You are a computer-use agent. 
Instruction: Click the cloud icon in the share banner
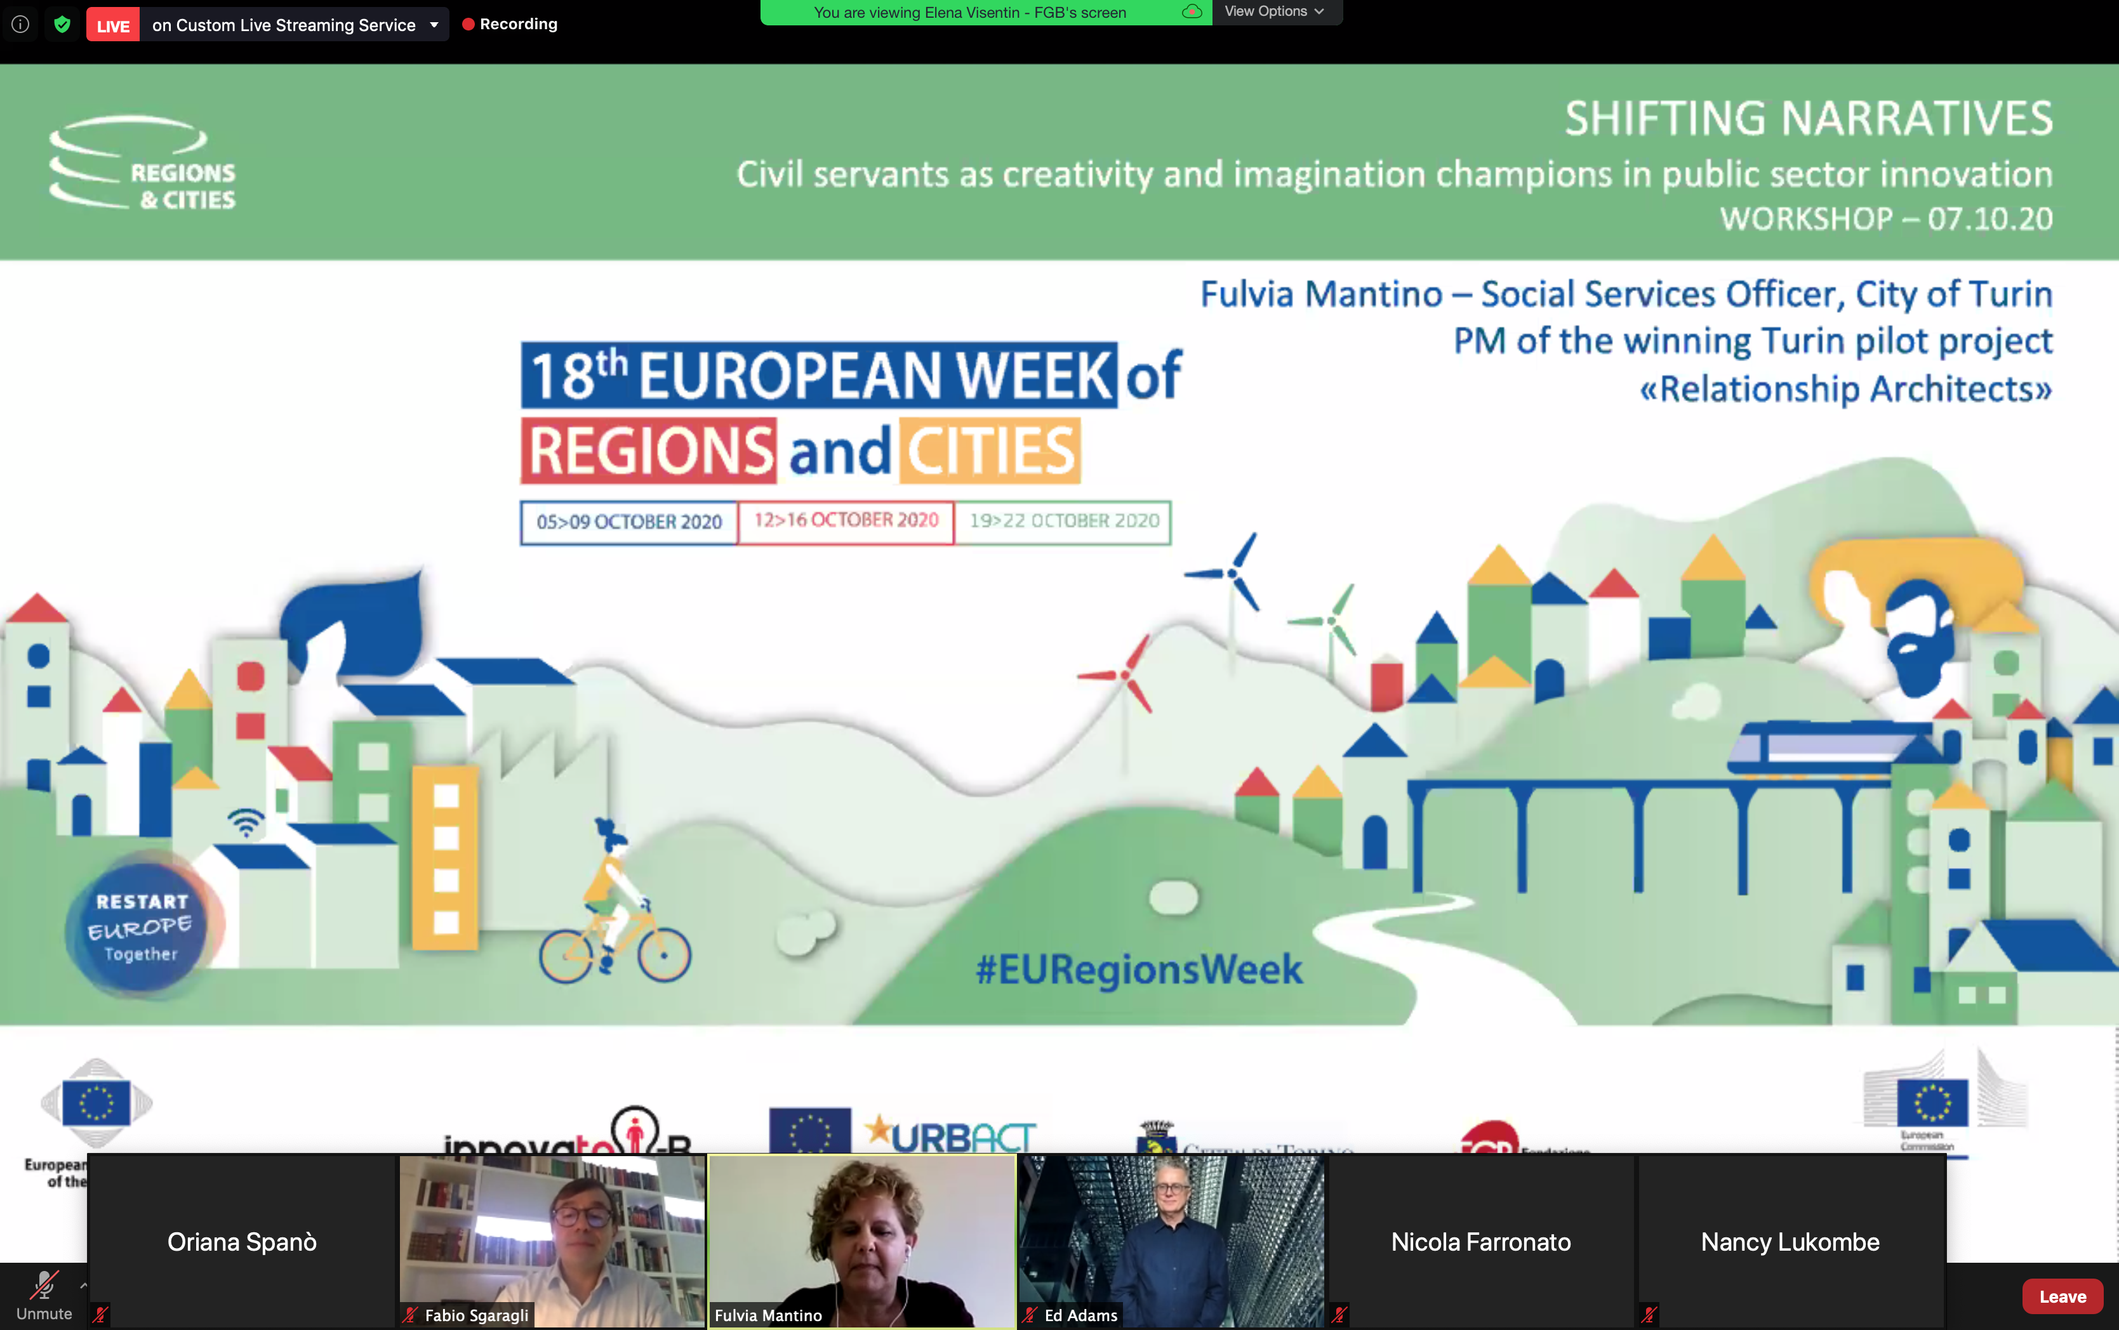tap(1192, 12)
